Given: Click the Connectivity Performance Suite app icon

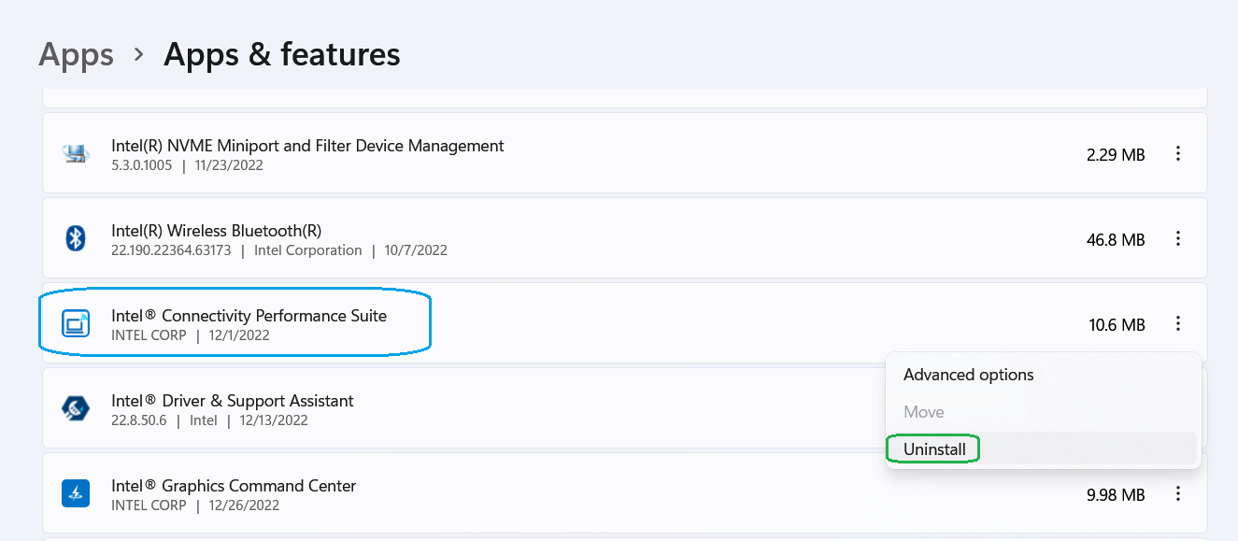Looking at the screenshot, I should (75, 324).
